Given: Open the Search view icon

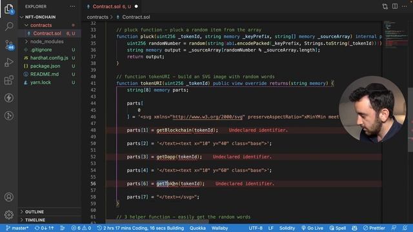Looking at the screenshot, I should (9, 26).
